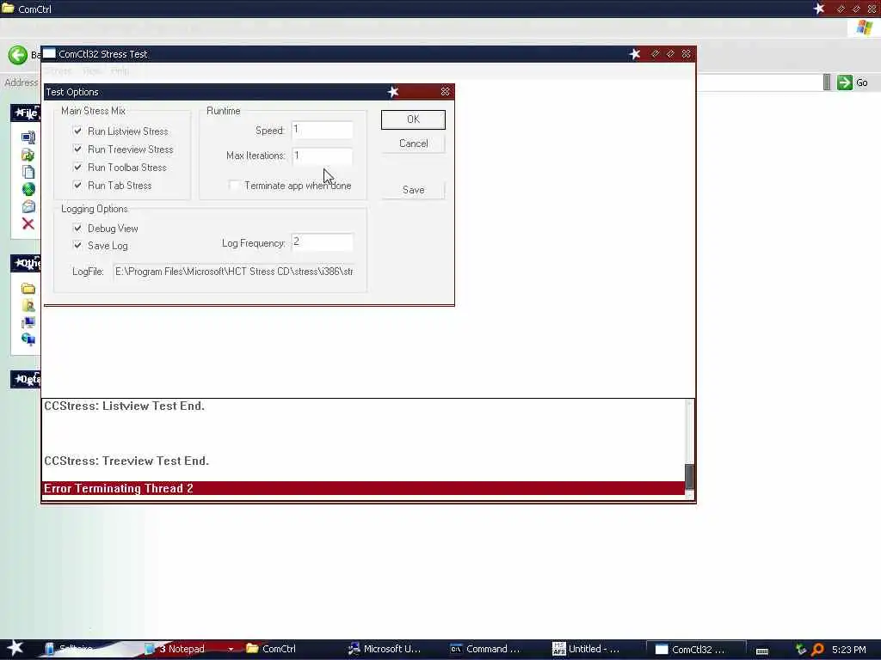Click the orange magnifier tray icon
Image resolution: width=881 pixels, height=660 pixels.
(x=817, y=650)
